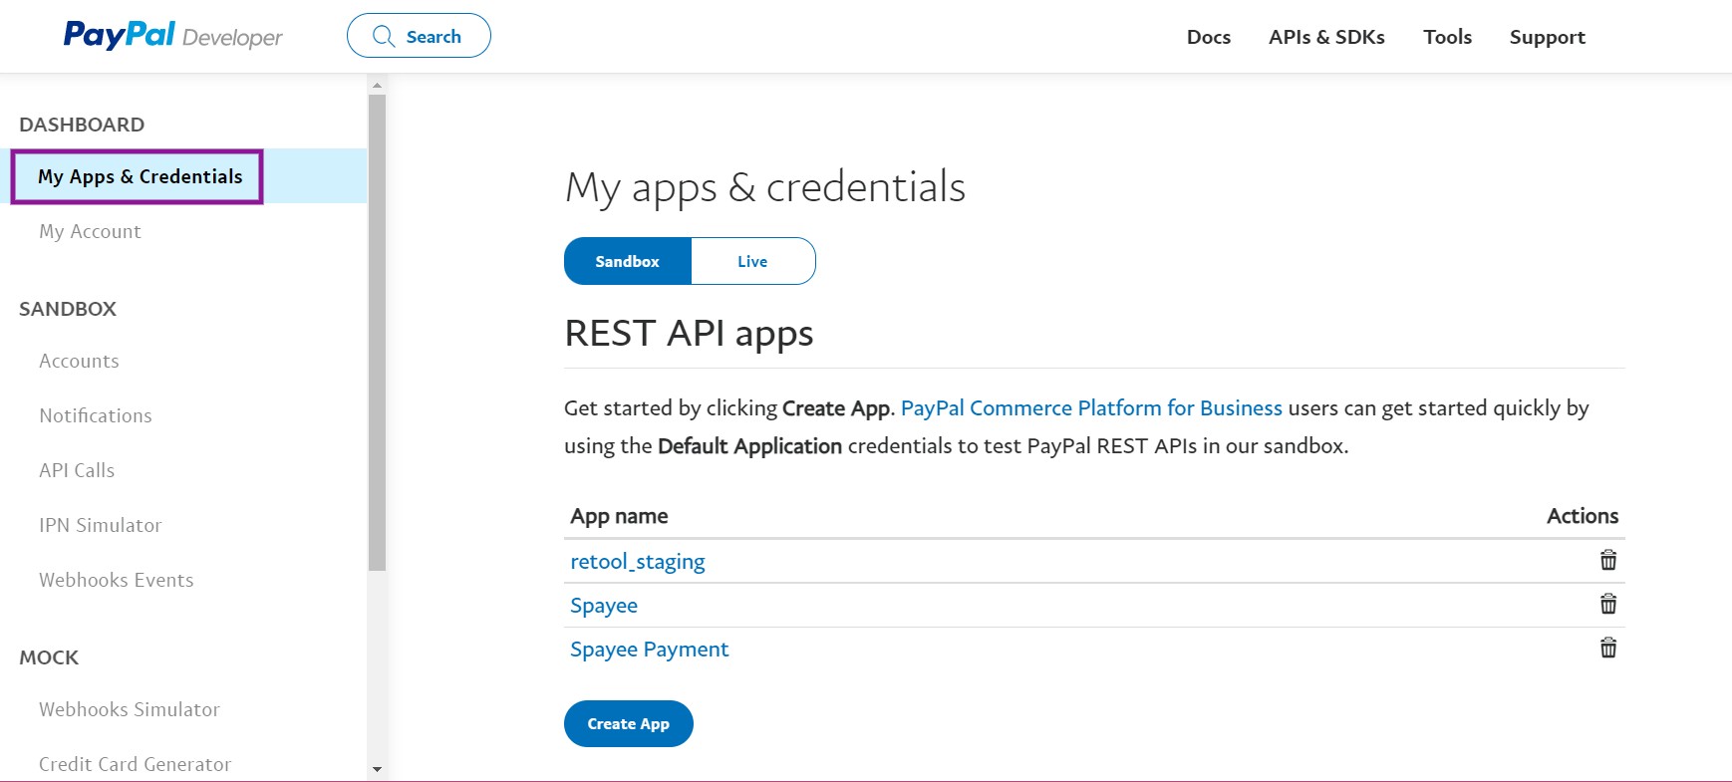Click the trash icon for Spayee
1732x782 pixels.
coord(1608,604)
